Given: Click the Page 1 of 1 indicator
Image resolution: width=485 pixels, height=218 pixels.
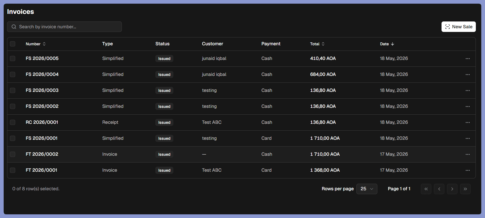Looking at the screenshot, I should click(399, 189).
